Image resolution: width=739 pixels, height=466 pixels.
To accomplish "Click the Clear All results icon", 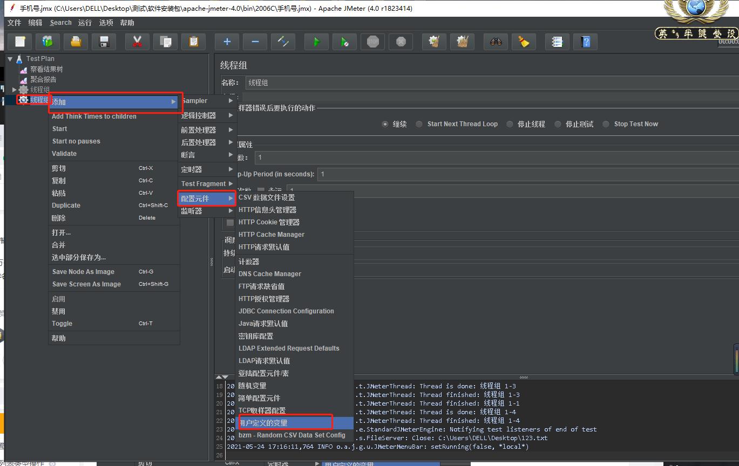I will click(x=462, y=42).
